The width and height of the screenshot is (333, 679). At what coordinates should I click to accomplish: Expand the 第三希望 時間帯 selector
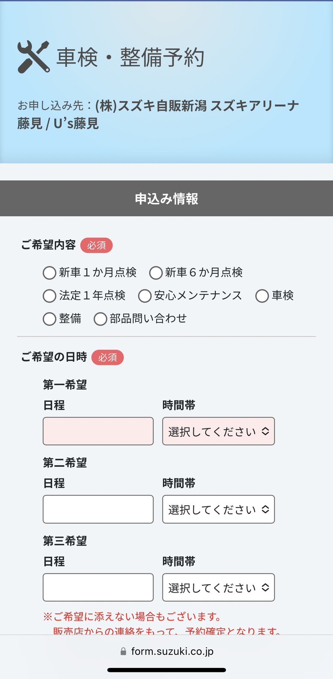pyautogui.click(x=219, y=587)
